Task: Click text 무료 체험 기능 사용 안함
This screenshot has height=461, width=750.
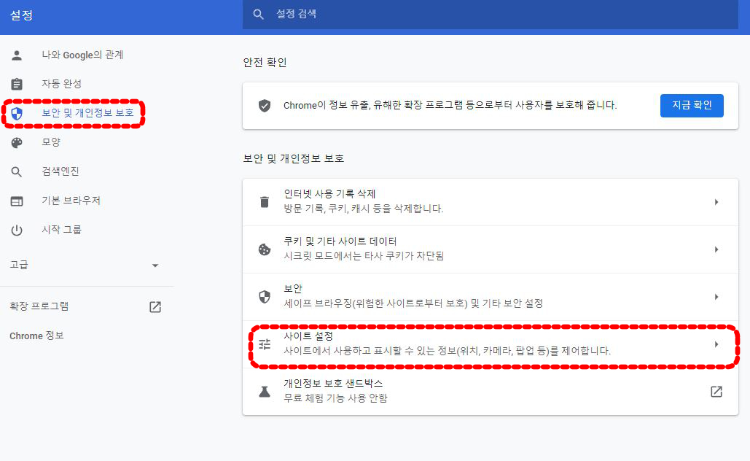Action: (335, 398)
